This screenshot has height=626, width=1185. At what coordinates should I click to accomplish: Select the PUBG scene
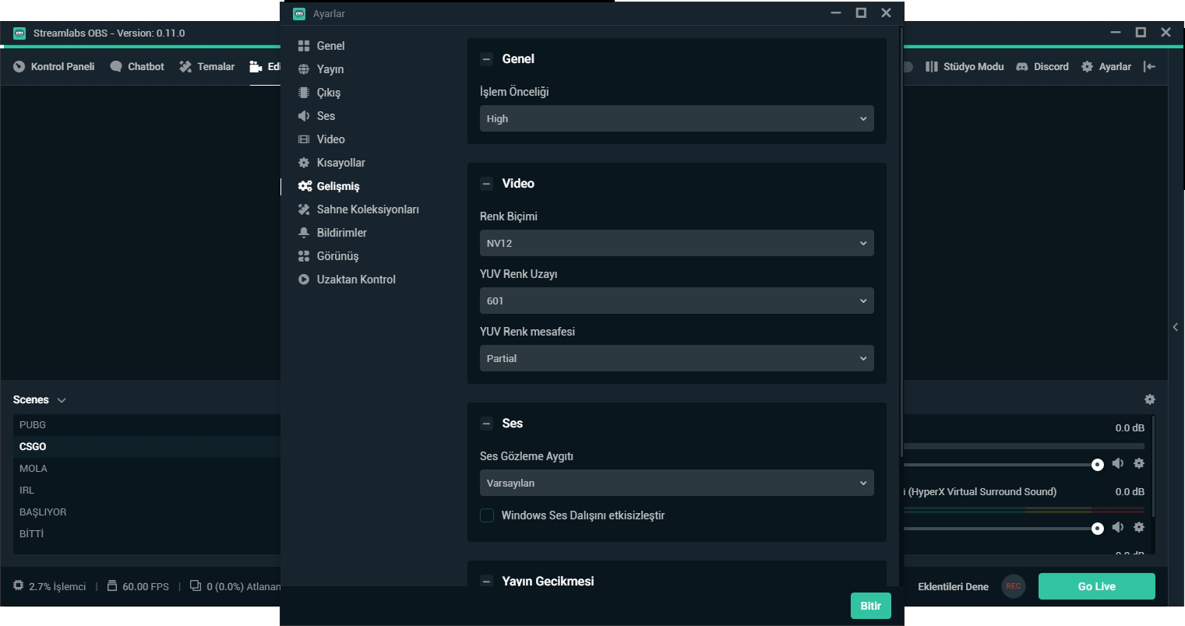[x=146, y=425]
